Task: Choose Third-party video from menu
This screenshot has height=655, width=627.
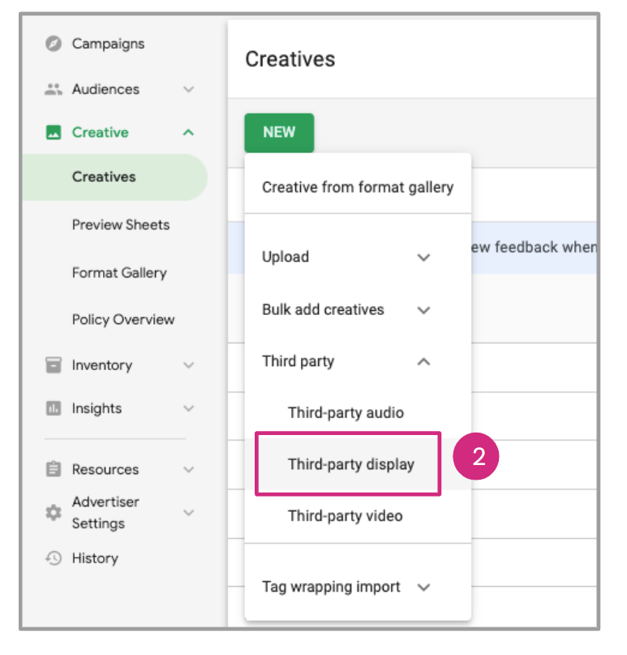Action: pos(345,516)
